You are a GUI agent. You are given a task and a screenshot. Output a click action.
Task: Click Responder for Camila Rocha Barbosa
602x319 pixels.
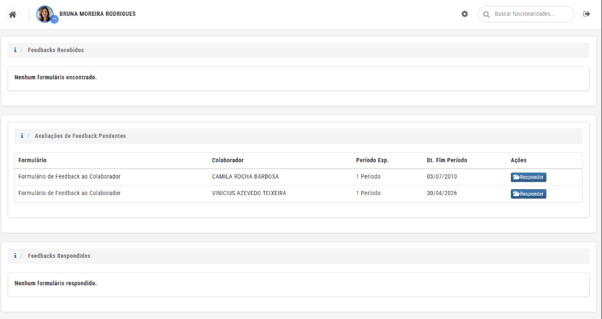529,177
